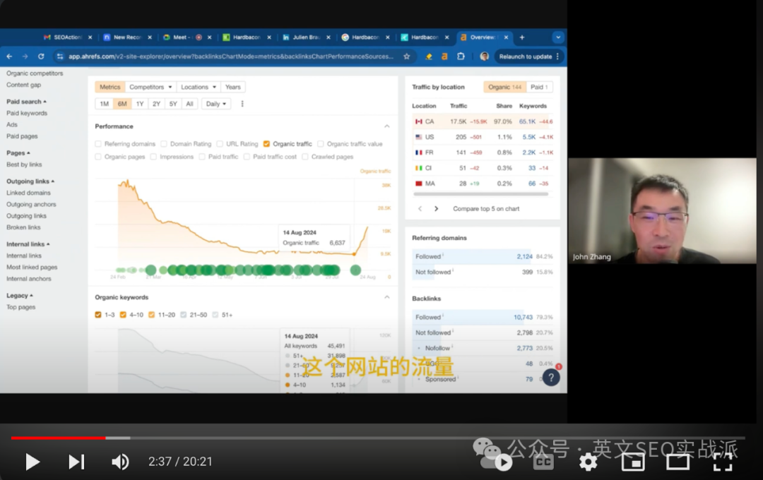Click the browser forward arrow

point(25,56)
